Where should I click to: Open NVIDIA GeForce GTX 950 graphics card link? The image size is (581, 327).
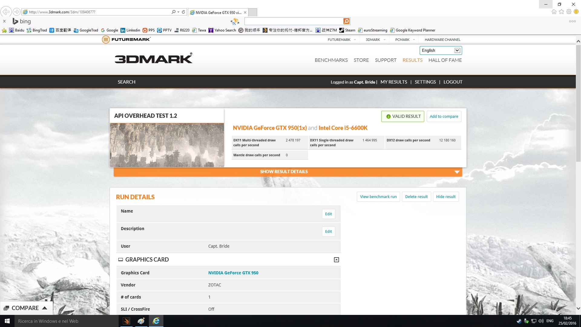(233, 273)
